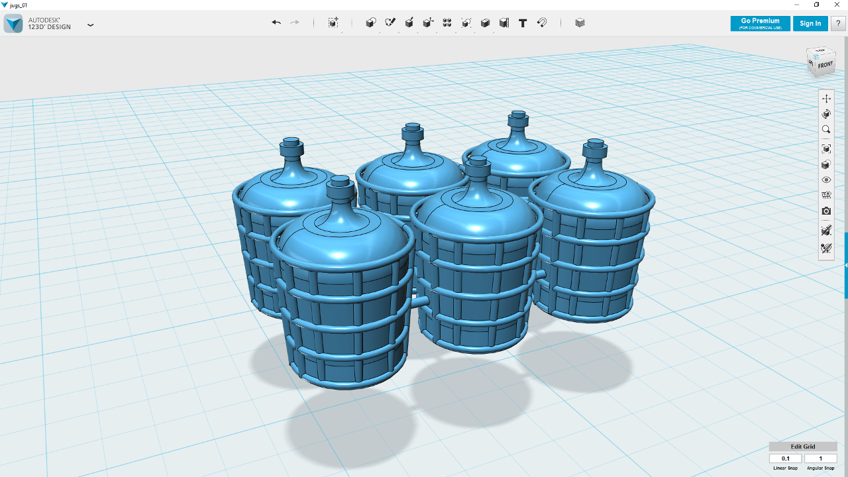
Task: Open the Pattern tool
Action: [x=447, y=23]
